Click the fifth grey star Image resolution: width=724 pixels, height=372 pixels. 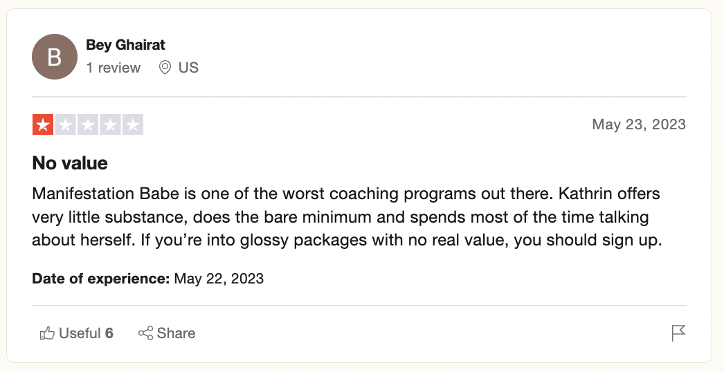point(132,124)
